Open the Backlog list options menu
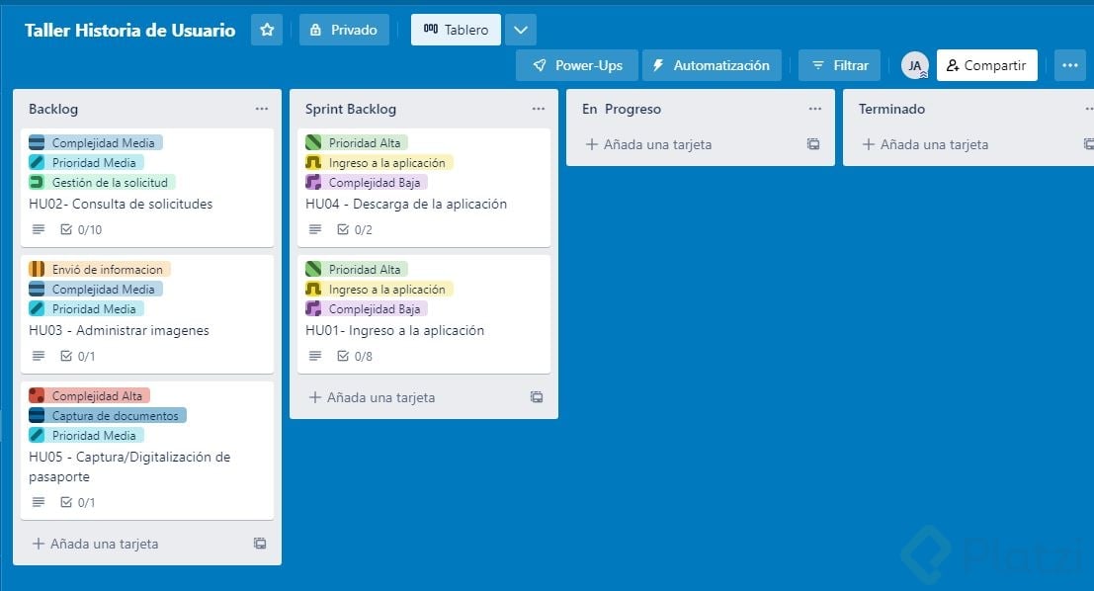Viewport: 1094px width, 591px height. pyautogui.click(x=261, y=109)
